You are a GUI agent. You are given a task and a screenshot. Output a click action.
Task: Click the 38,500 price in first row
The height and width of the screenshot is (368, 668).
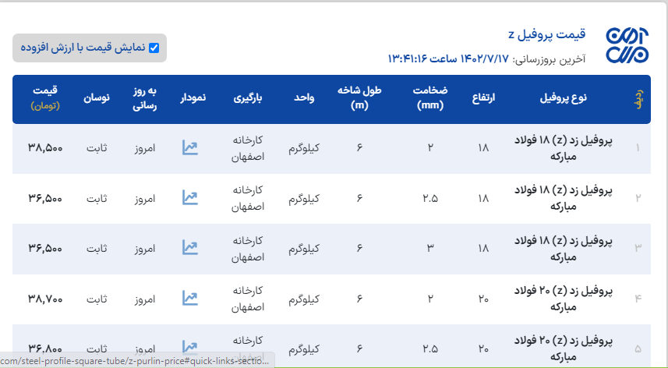pos(45,147)
